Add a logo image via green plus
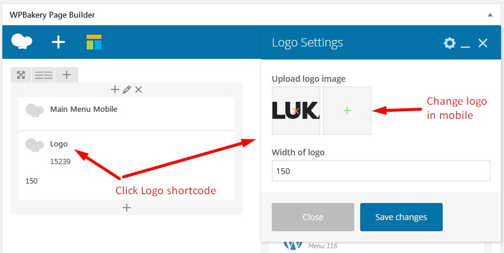Screen dimensions: 504x253 point(347,111)
